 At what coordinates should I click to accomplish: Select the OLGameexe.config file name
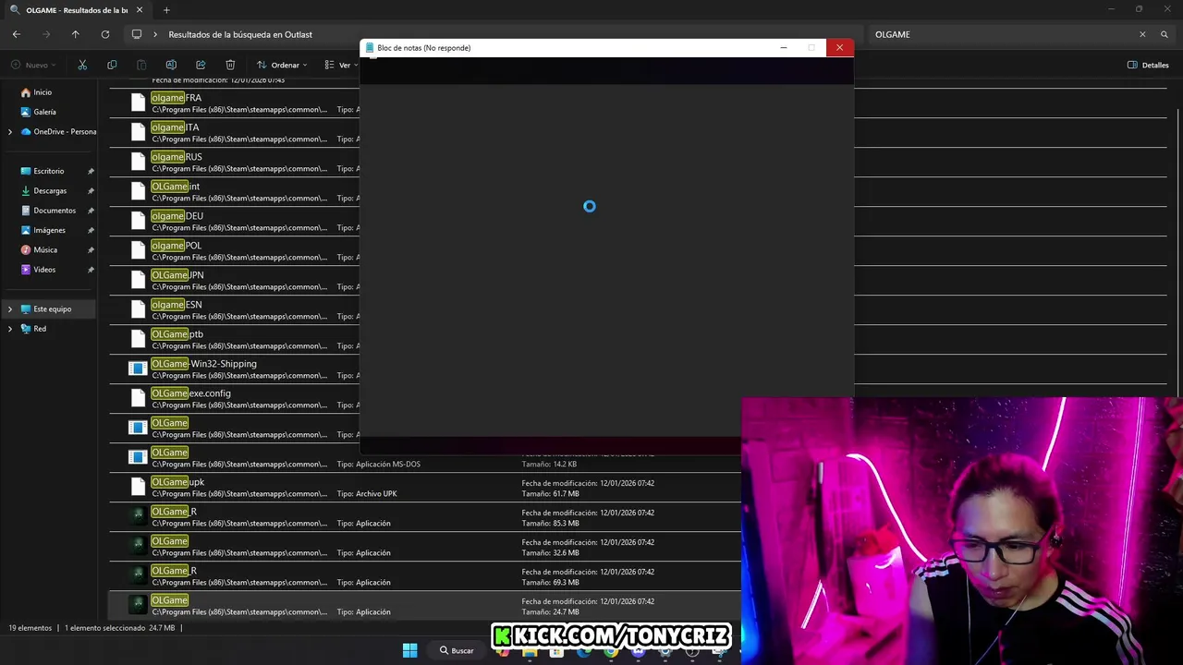191,393
